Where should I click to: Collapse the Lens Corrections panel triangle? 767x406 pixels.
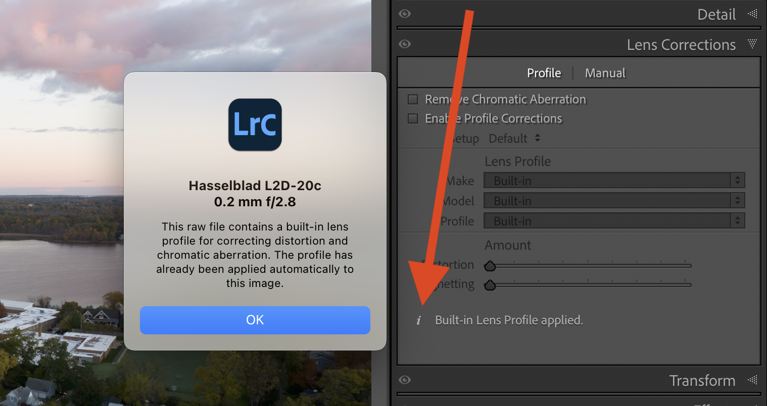tap(752, 44)
